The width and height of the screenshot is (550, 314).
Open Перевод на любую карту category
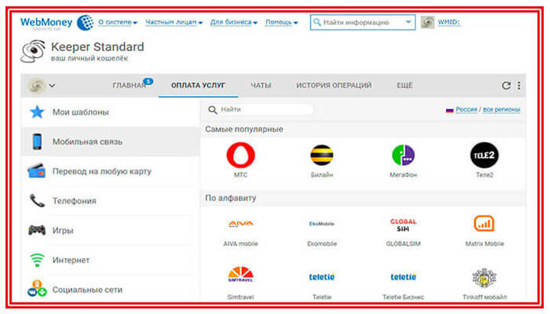click(x=110, y=171)
